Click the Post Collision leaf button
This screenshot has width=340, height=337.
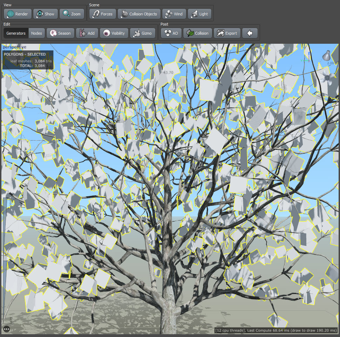[198, 33]
